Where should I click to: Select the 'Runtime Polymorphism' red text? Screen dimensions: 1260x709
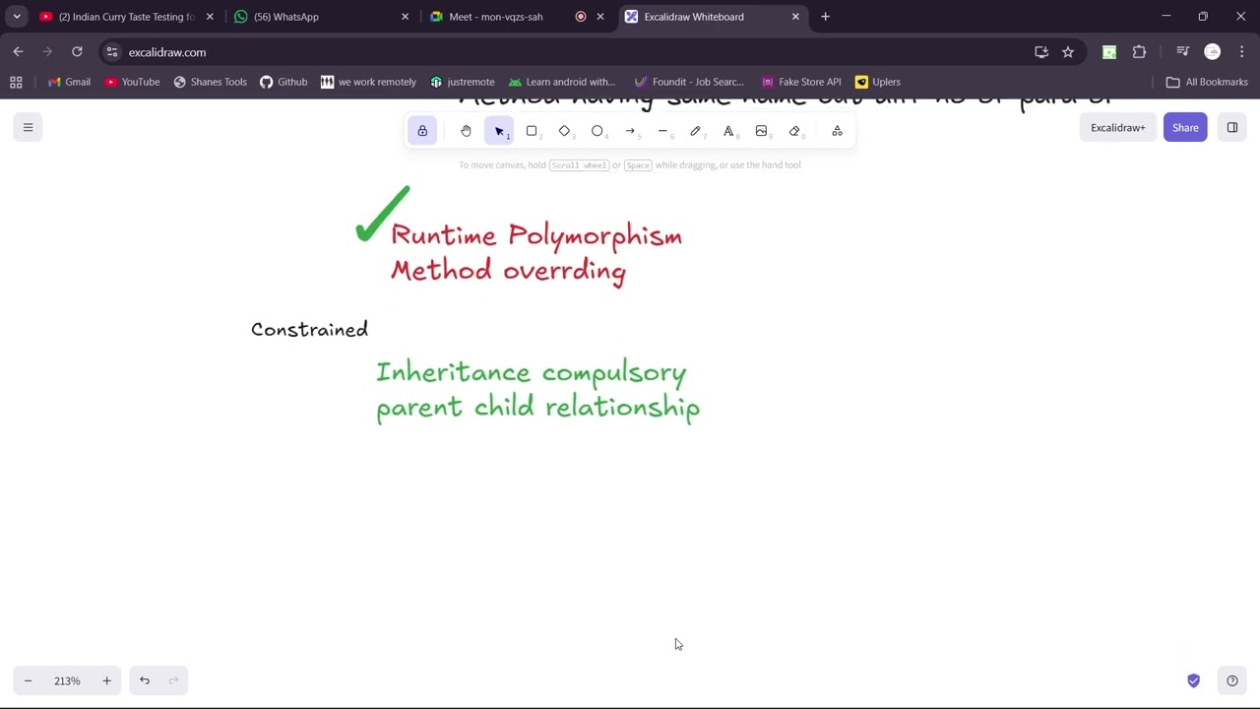(536, 235)
